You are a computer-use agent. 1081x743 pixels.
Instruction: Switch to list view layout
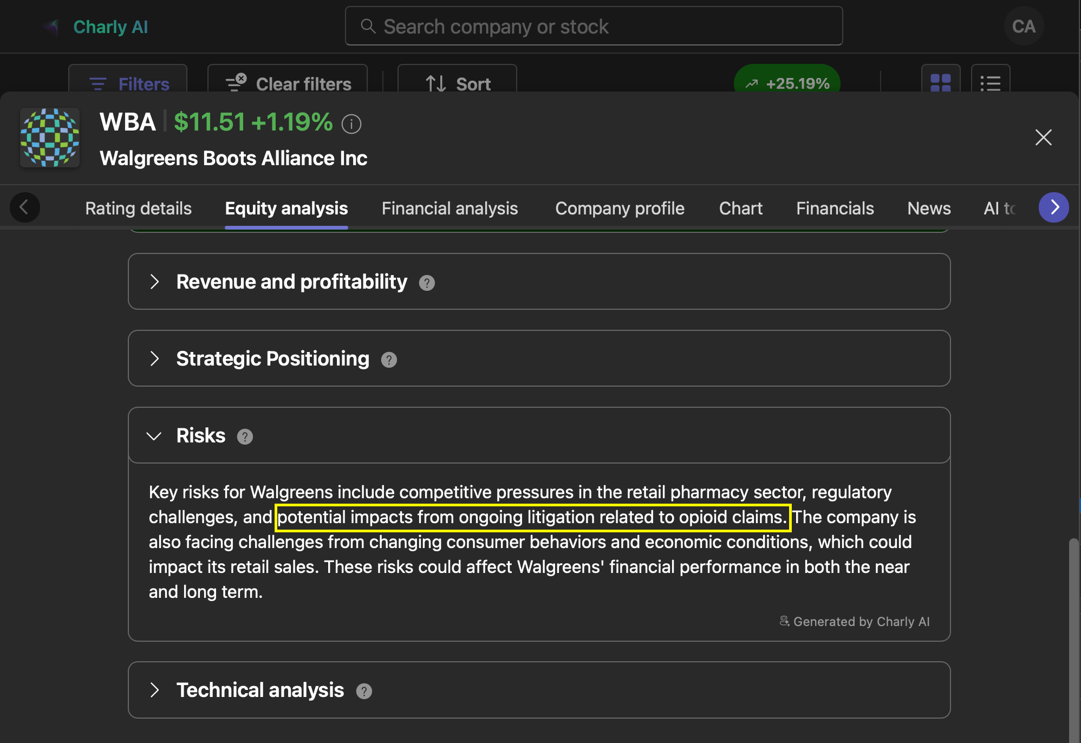click(990, 82)
